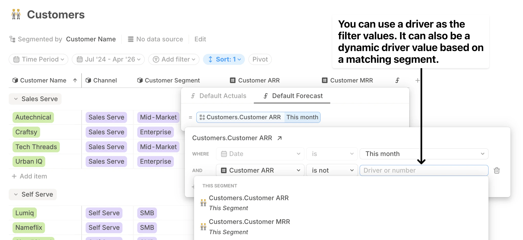Click the segmented-by hierarchy icon
Image resolution: width=523 pixels, height=240 pixels.
pos(12,39)
